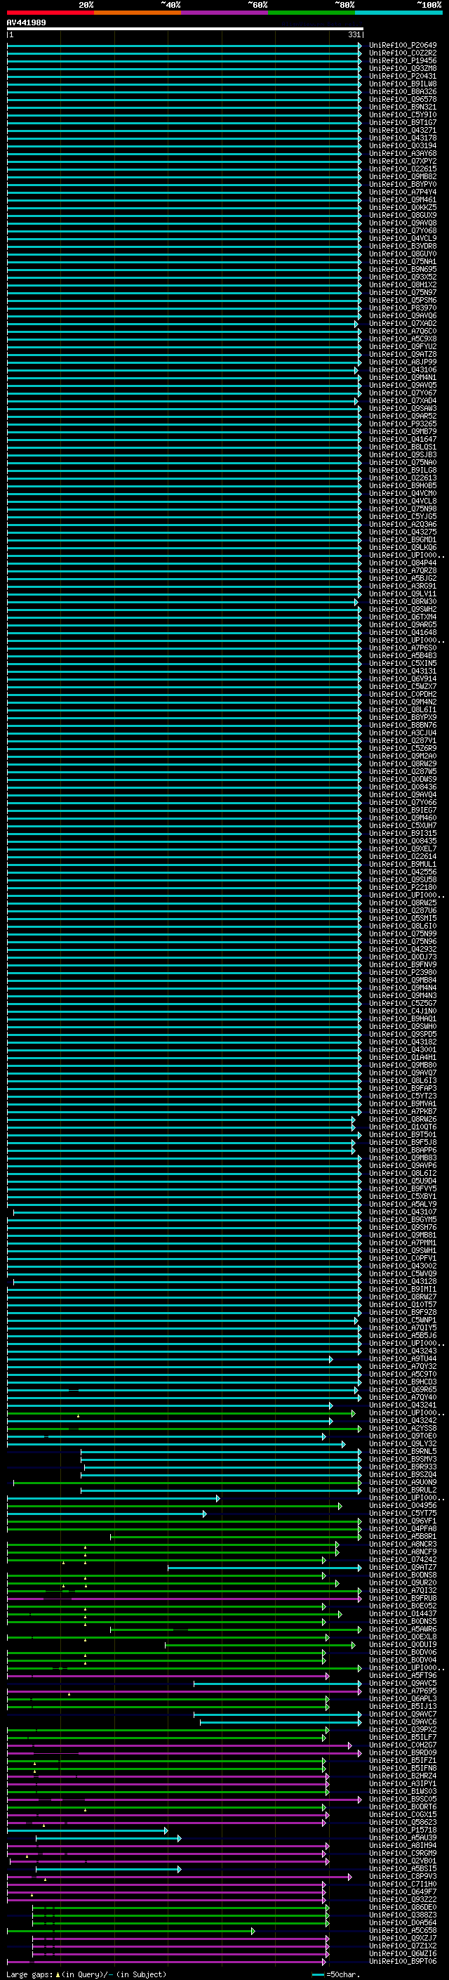Click the UniRef100_Q43275 label
Image resolution: width=449 pixels, height=1980 pixels.
(x=403, y=532)
